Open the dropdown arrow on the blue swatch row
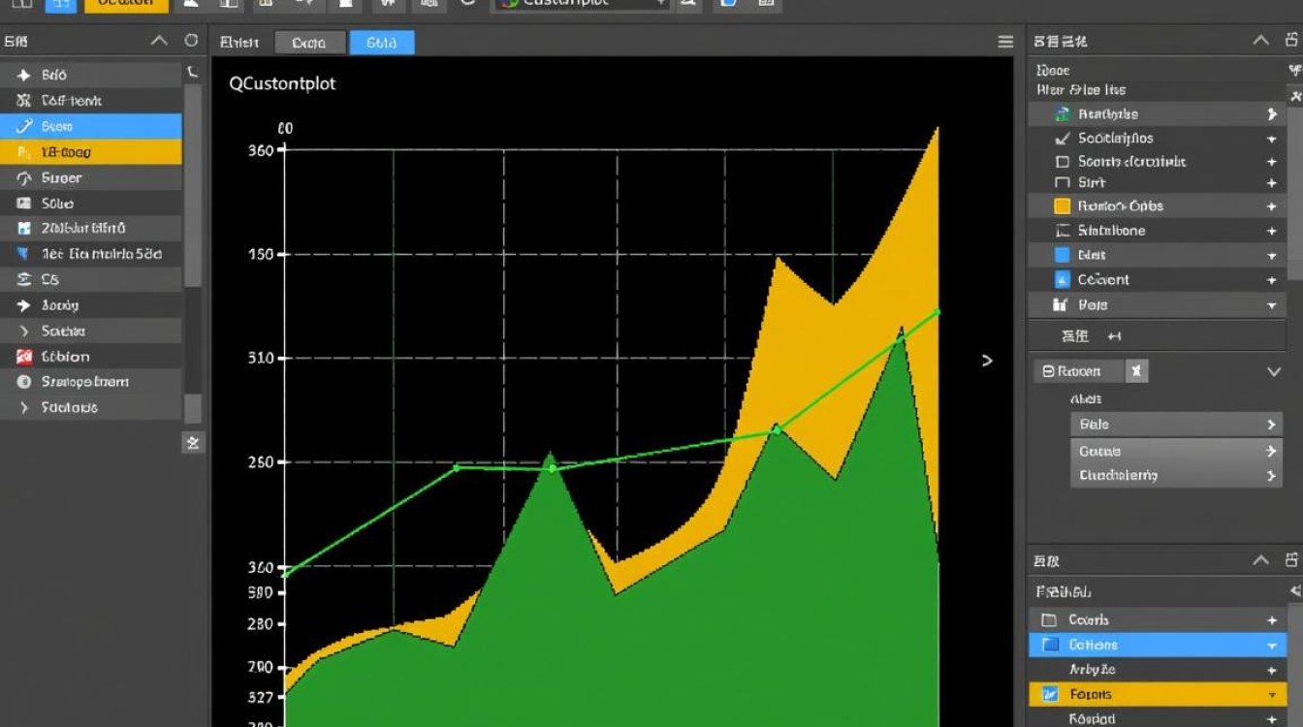This screenshot has width=1303, height=727. point(1272,256)
